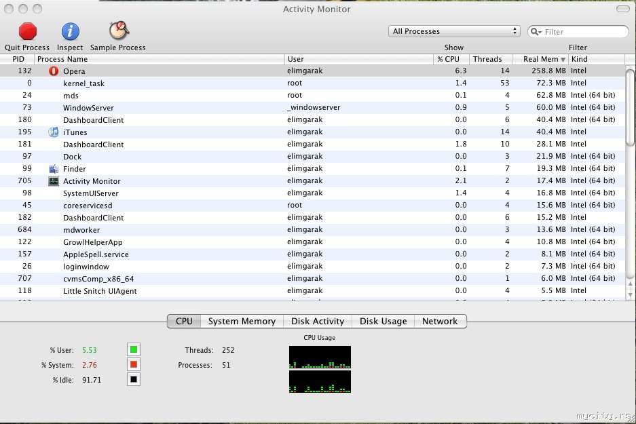Select the iTunes app icon in process list
The height and width of the screenshot is (424, 636).
54,132
